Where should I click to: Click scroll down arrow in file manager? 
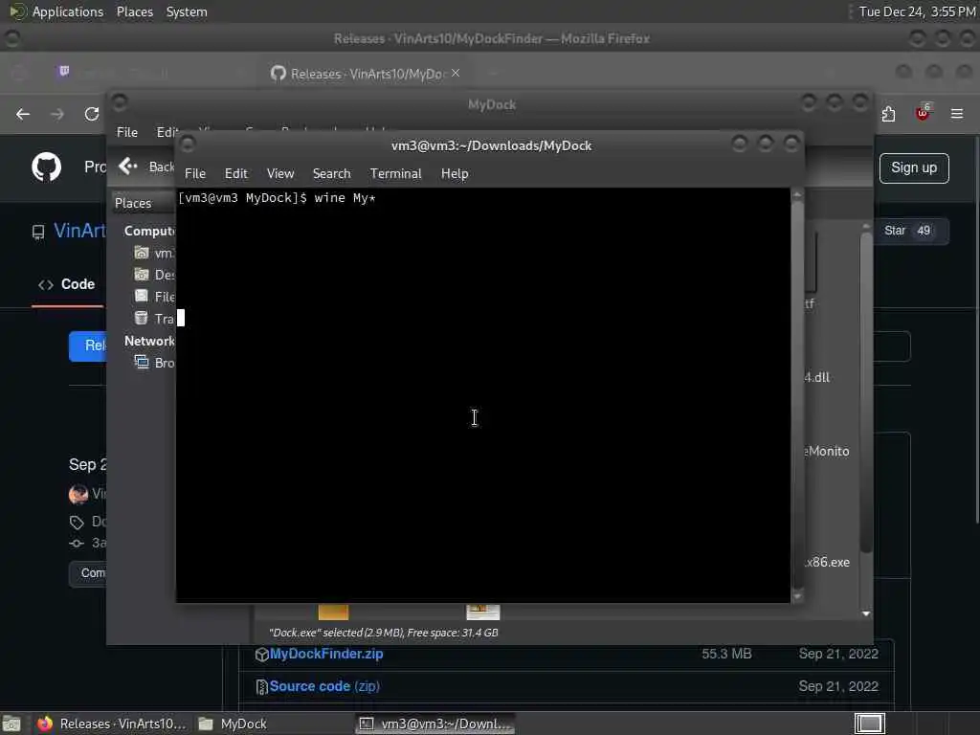(x=865, y=613)
